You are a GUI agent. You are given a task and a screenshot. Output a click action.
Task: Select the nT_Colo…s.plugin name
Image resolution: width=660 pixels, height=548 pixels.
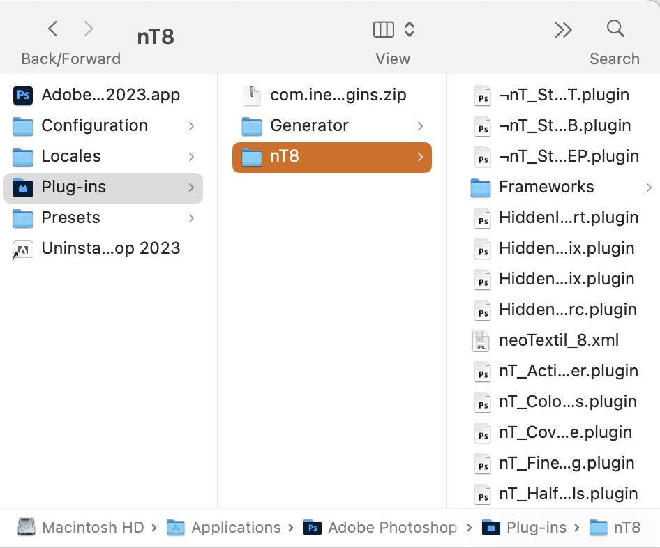[568, 402]
